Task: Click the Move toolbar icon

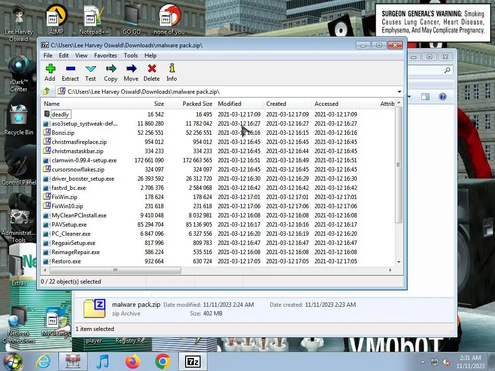Action: pyautogui.click(x=131, y=72)
